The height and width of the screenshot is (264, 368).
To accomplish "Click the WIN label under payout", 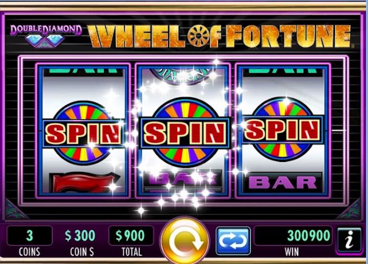I will pyautogui.click(x=292, y=252).
